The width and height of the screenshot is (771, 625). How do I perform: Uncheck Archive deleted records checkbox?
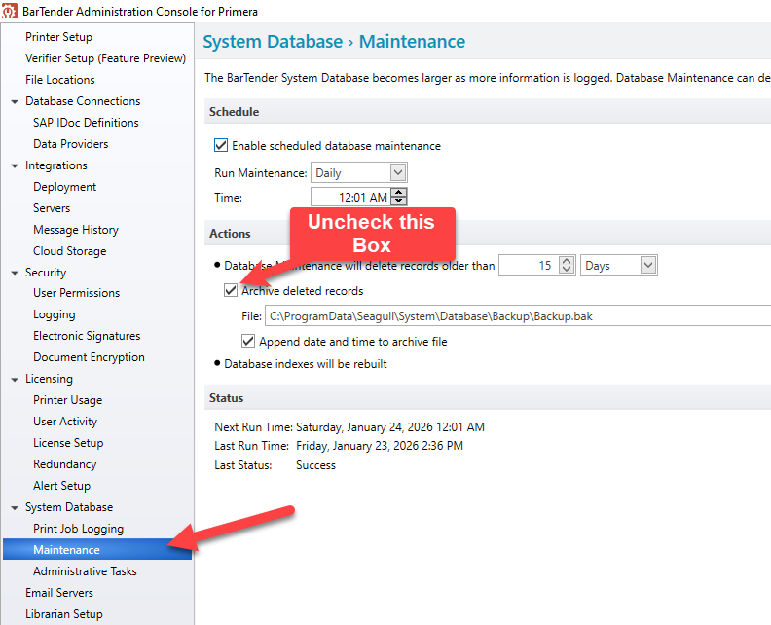click(x=231, y=290)
